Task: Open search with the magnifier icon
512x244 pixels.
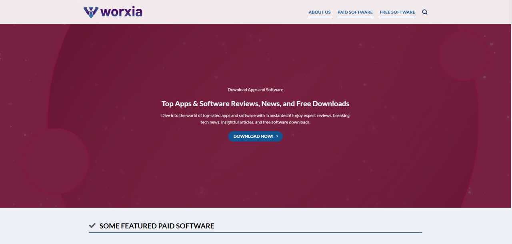Action: pos(425,12)
